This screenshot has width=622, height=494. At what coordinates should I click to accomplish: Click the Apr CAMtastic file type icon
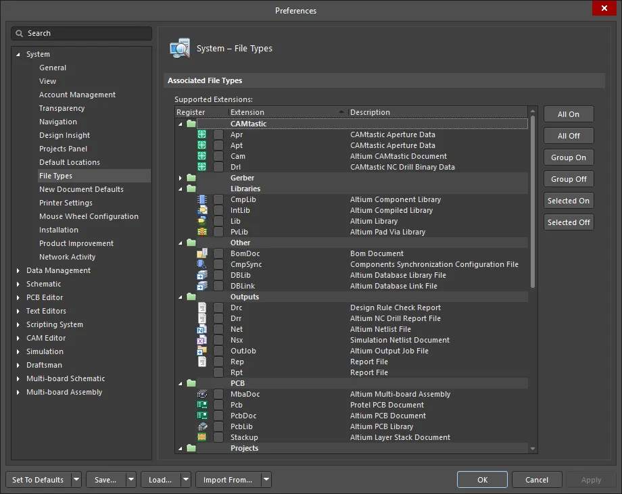[202, 134]
